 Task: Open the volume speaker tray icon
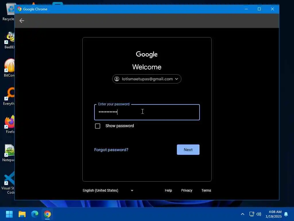[259, 214]
